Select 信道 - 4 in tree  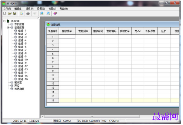22,40
